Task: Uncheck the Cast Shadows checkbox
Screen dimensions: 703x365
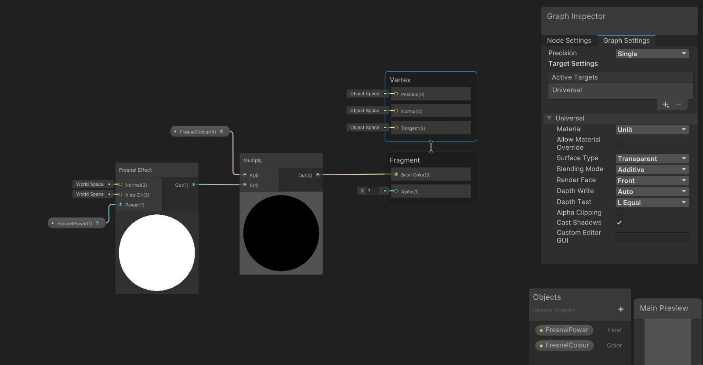Action: (x=619, y=223)
